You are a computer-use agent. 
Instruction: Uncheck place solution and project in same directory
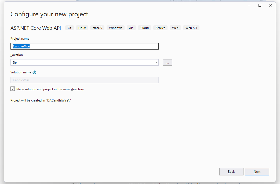click(x=12, y=88)
